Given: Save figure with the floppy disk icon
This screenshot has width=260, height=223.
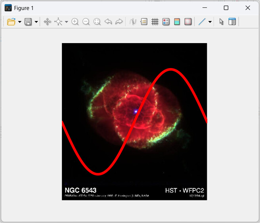Looking at the screenshot, I should tap(28, 22).
